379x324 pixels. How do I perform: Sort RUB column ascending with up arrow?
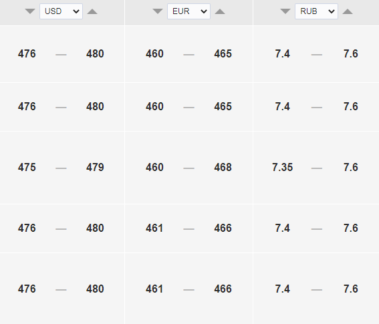pyautogui.click(x=348, y=11)
